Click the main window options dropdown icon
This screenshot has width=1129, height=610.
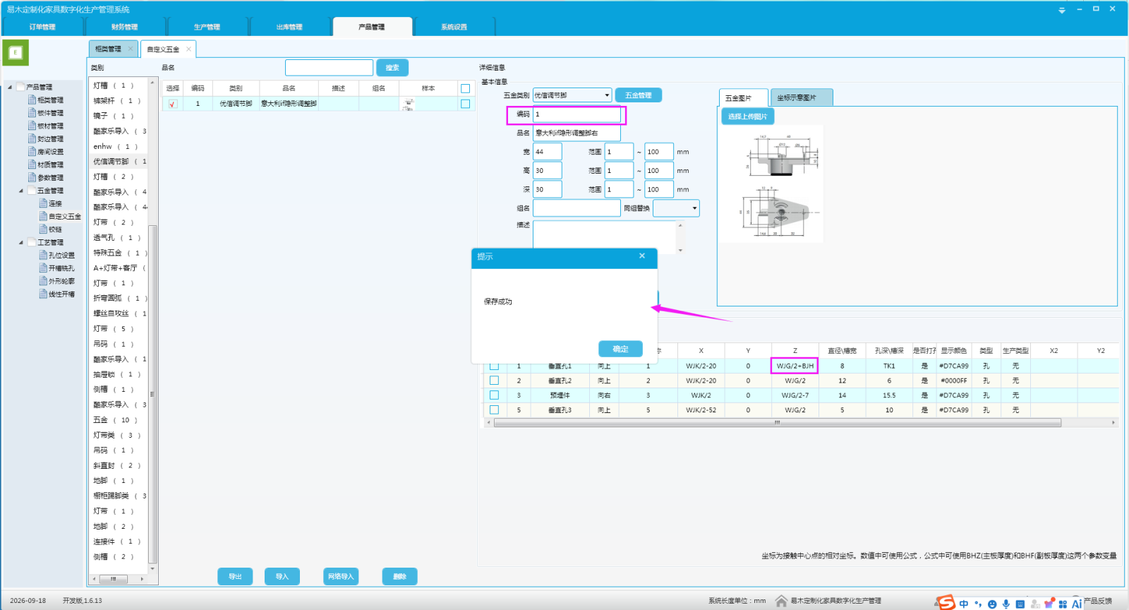click(1062, 10)
